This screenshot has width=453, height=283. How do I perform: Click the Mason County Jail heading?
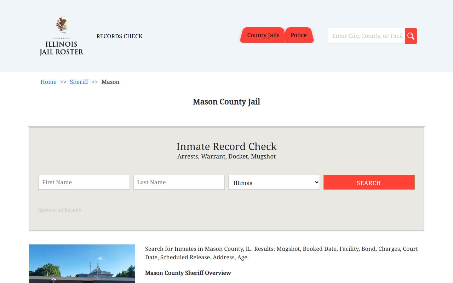click(226, 102)
